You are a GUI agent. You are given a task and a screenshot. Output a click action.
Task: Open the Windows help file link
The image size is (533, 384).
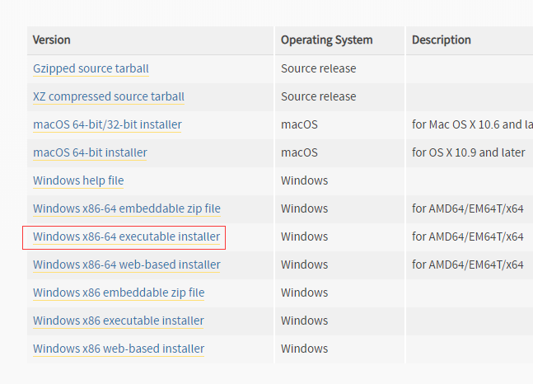tap(78, 180)
